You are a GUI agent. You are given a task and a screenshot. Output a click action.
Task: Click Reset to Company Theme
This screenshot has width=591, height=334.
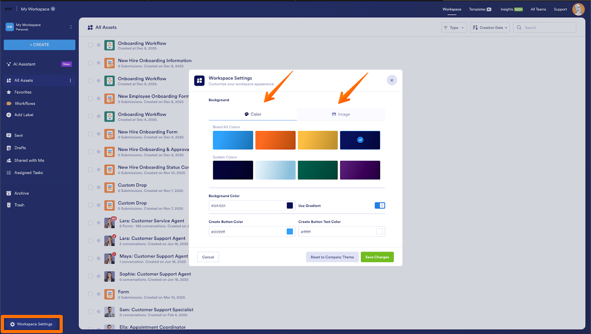click(332, 257)
